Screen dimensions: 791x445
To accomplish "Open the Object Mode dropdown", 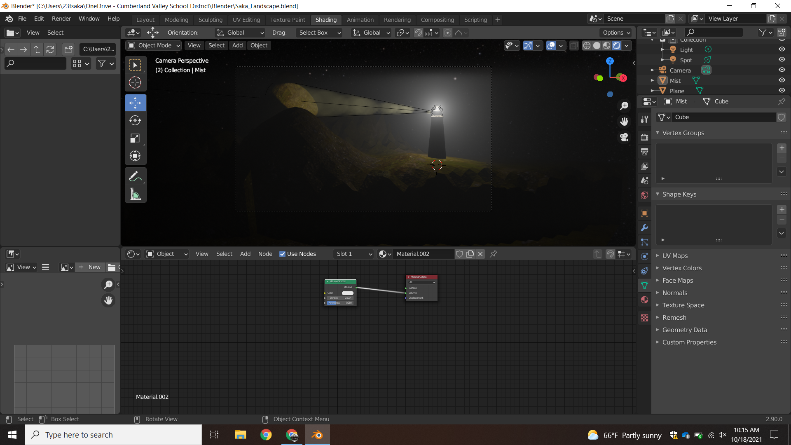I will pos(154,45).
